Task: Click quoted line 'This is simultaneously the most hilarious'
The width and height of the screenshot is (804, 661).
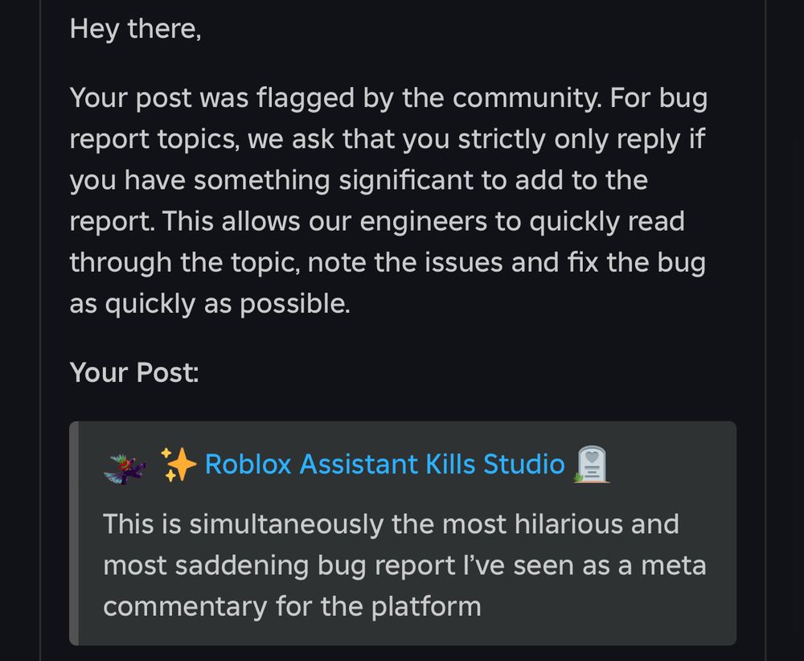Action: pyautogui.click(x=392, y=524)
